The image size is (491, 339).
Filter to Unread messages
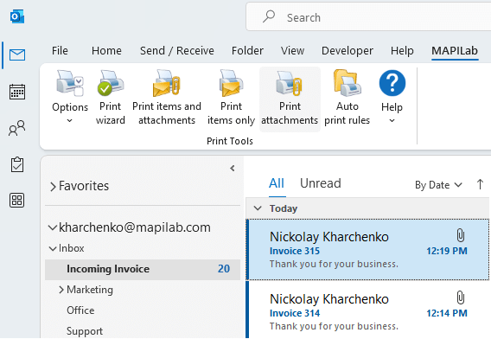(321, 183)
